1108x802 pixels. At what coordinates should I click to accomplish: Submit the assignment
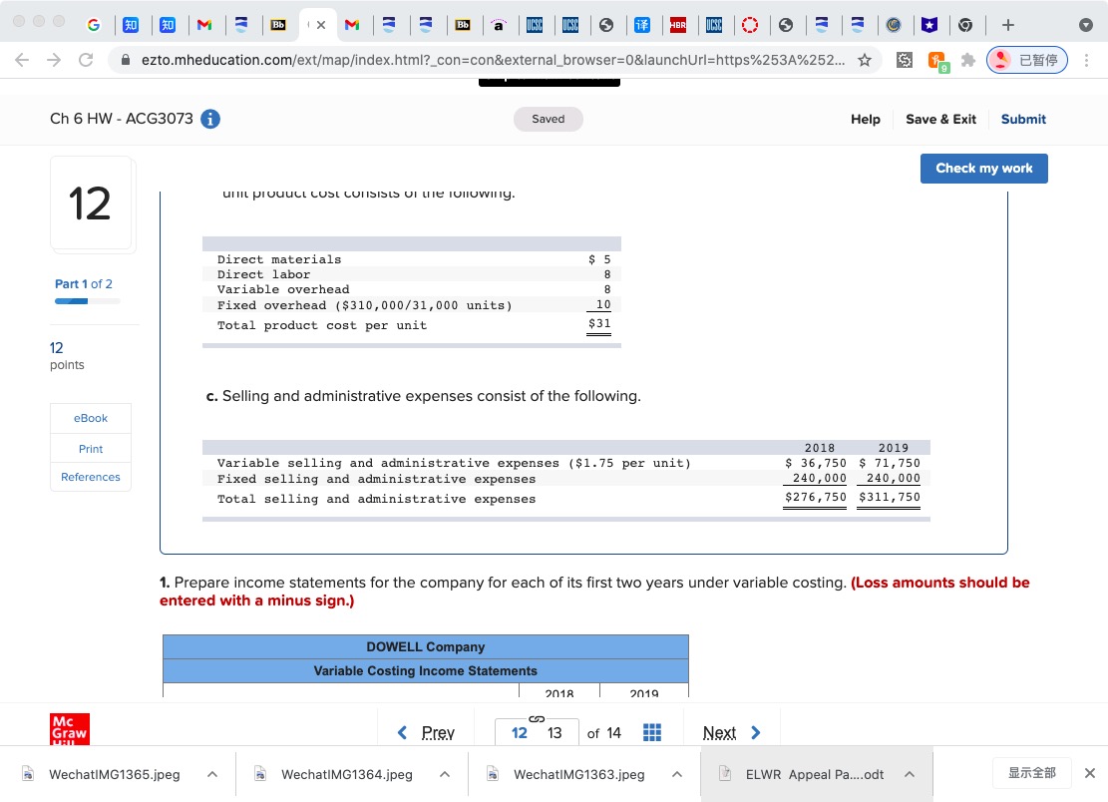[x=1023, y=119]
